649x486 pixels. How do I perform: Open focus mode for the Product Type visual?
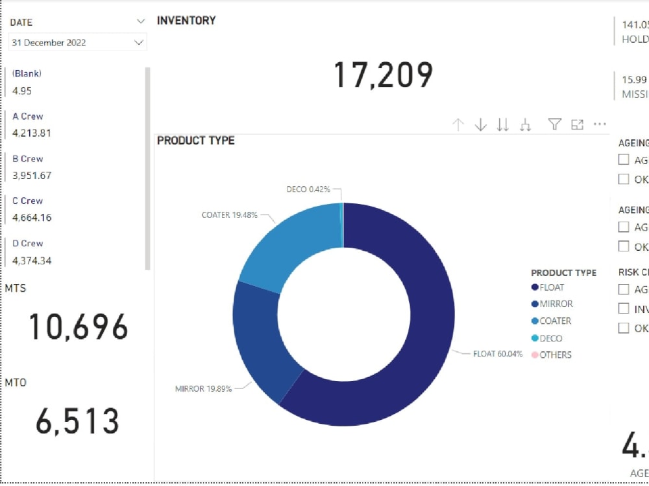[x=577, y=124]
